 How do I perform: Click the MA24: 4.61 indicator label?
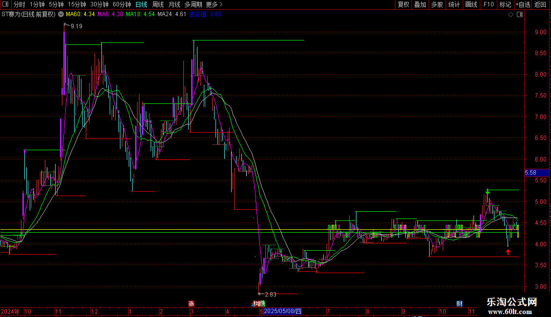point(172,14)
